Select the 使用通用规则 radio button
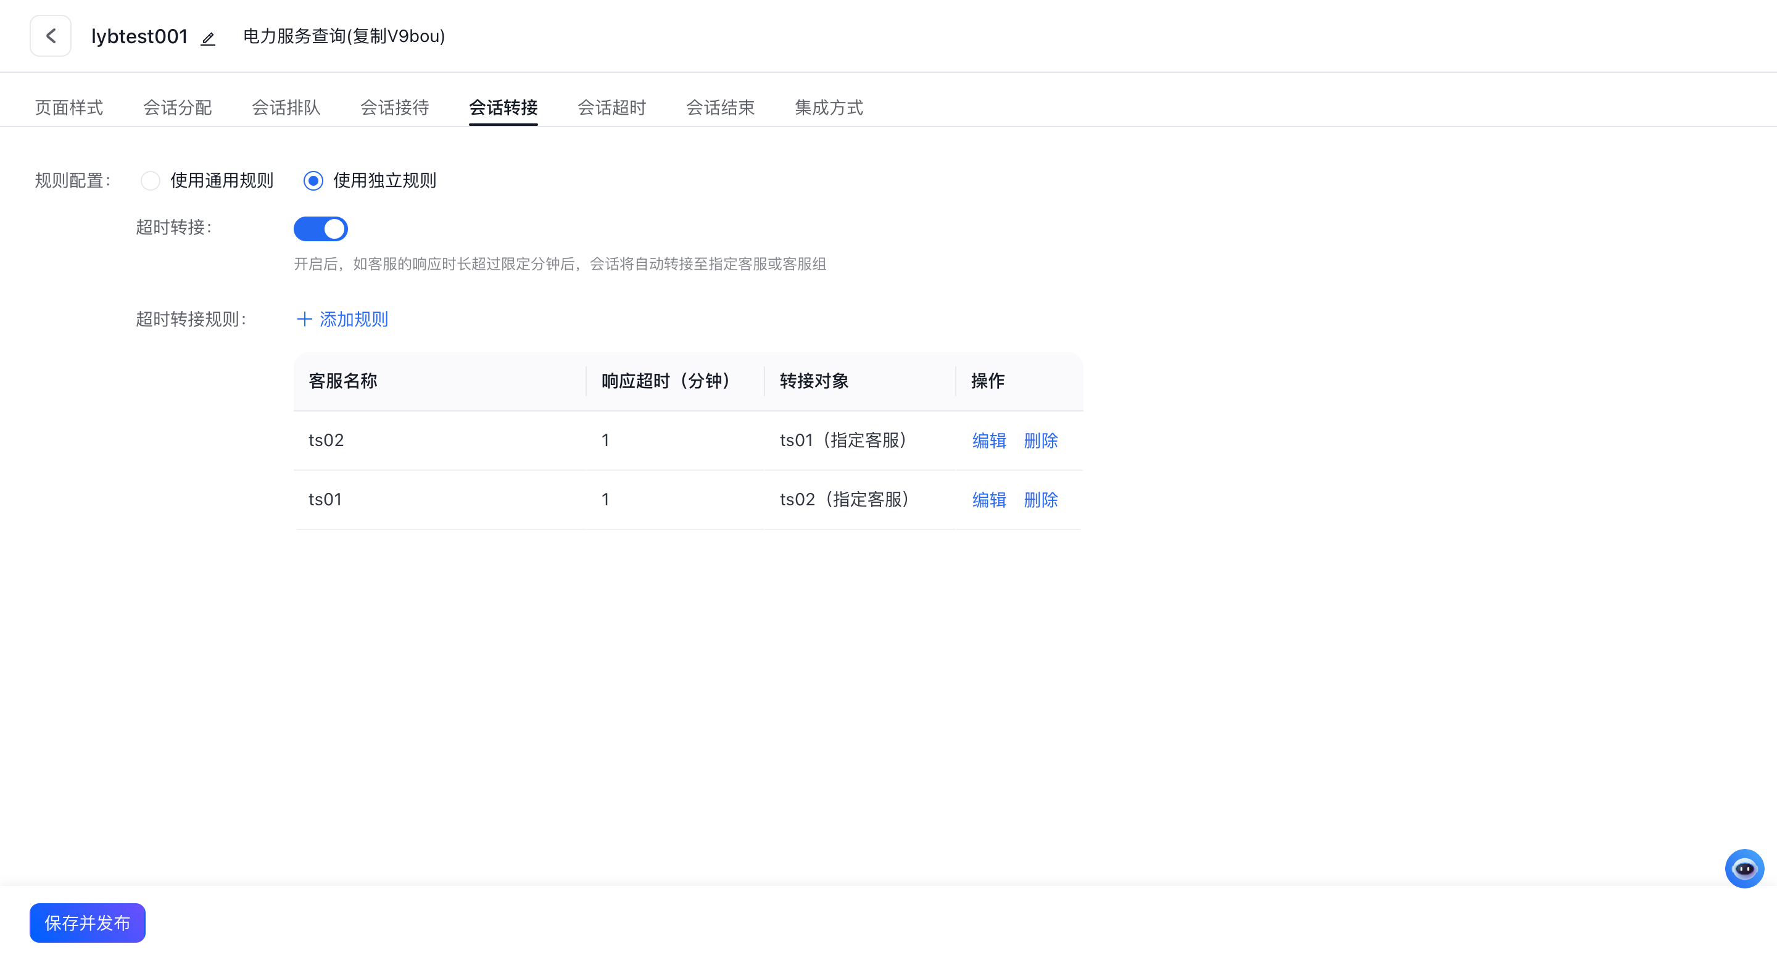The image size is (1777, 960). (151, 180)
